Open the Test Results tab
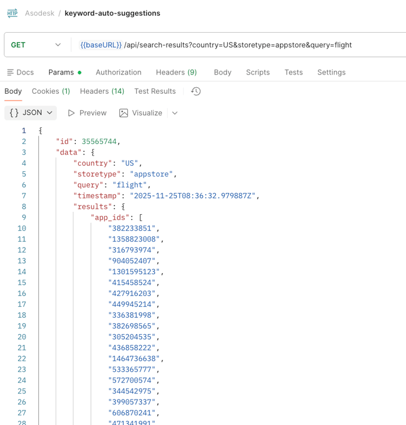 155,91
